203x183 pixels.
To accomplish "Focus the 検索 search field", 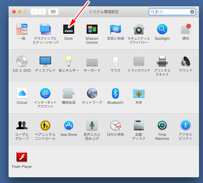I will coord(172,12).
